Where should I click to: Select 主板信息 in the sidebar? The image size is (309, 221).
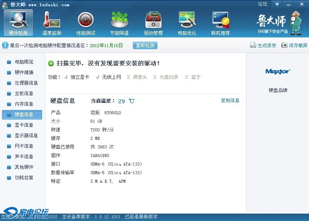[x=24, y=94]
